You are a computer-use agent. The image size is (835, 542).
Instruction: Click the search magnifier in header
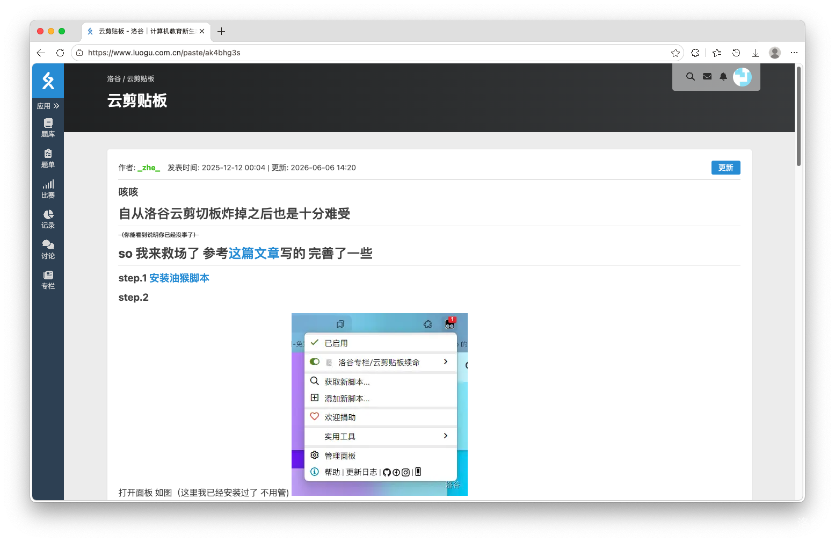coord(691,77)
